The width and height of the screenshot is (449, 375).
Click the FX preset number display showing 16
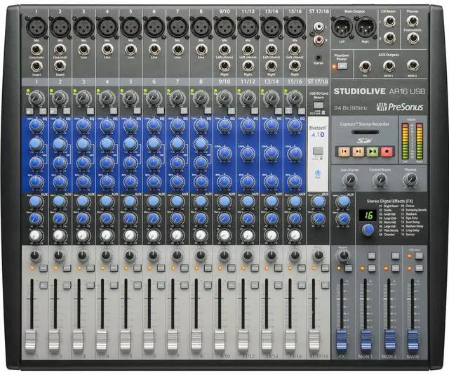tap(366, 216)
